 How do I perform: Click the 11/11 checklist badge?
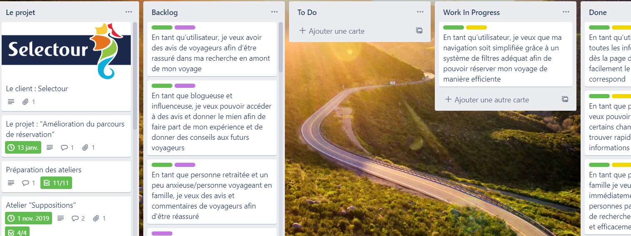coord(56,183)
